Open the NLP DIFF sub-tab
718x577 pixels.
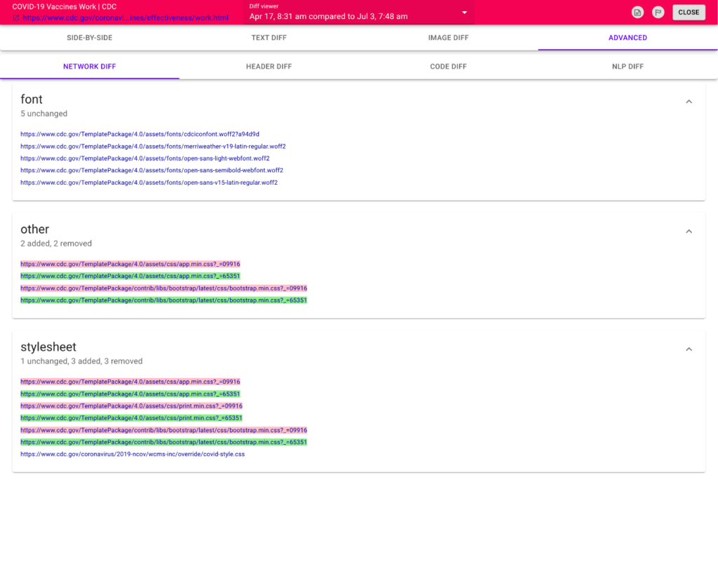click(x=628, y=67)
